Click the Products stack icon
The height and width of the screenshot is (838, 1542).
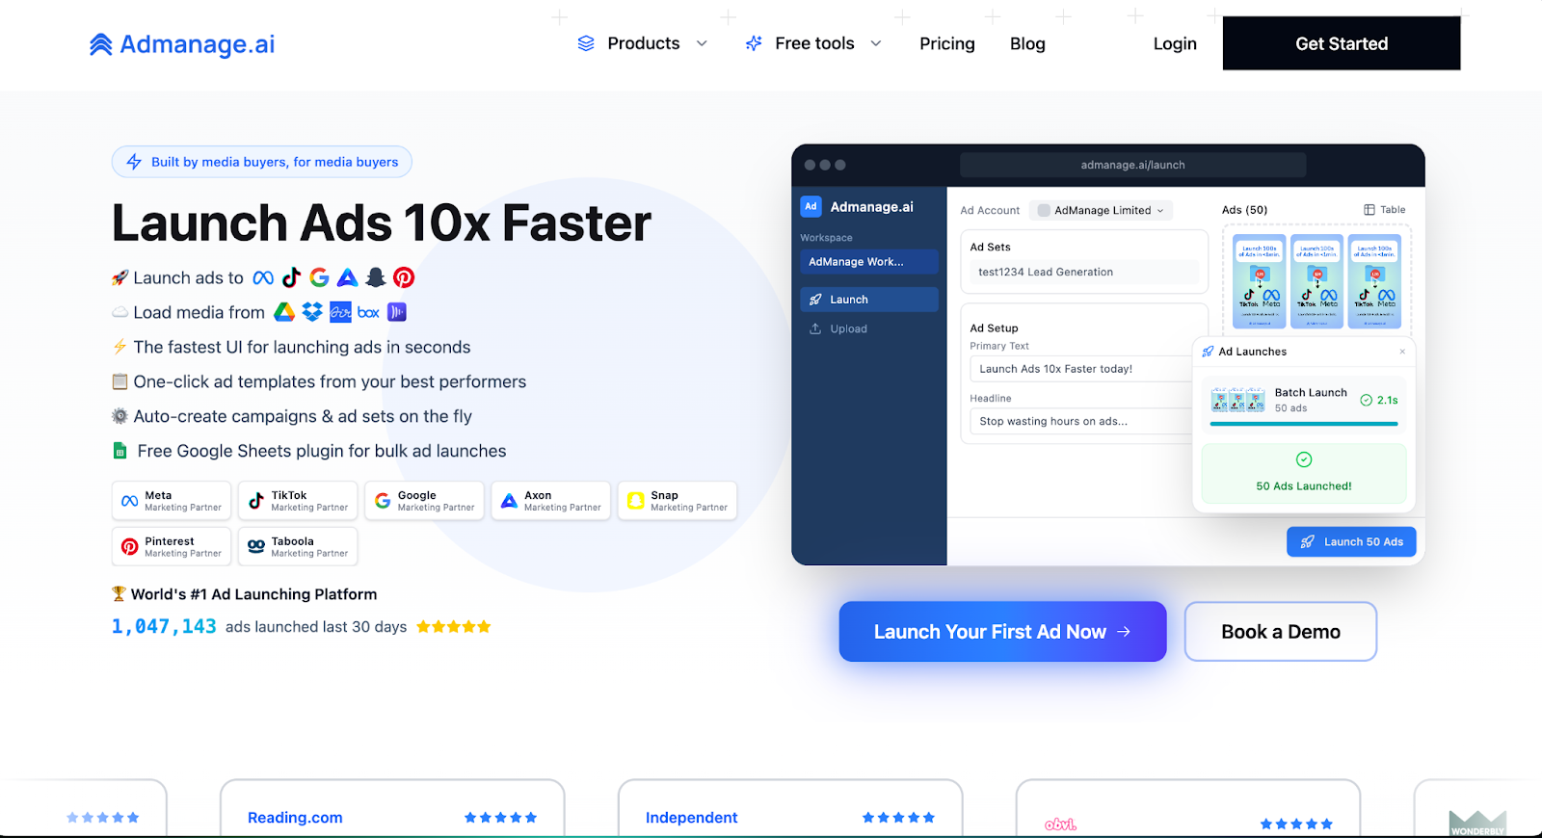(586, 43)
